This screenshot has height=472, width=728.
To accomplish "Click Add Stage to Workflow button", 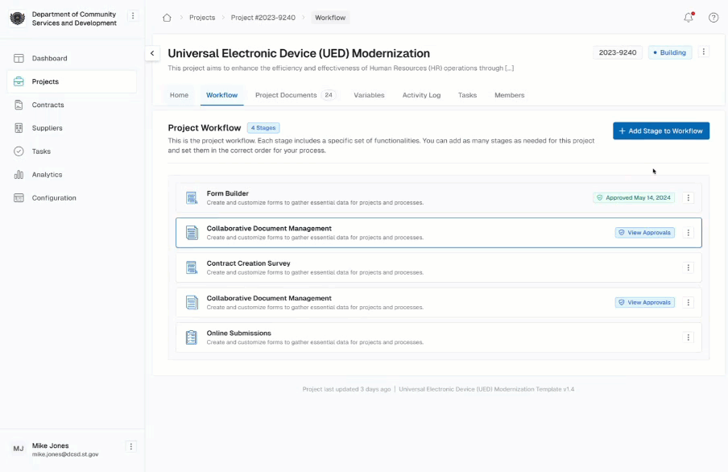I will (660, 131).
